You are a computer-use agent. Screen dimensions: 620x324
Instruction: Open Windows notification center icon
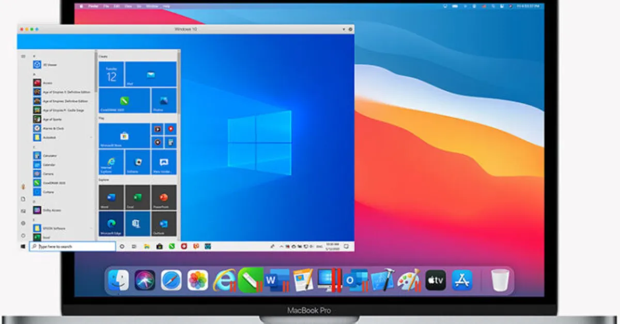click(346, 247)
